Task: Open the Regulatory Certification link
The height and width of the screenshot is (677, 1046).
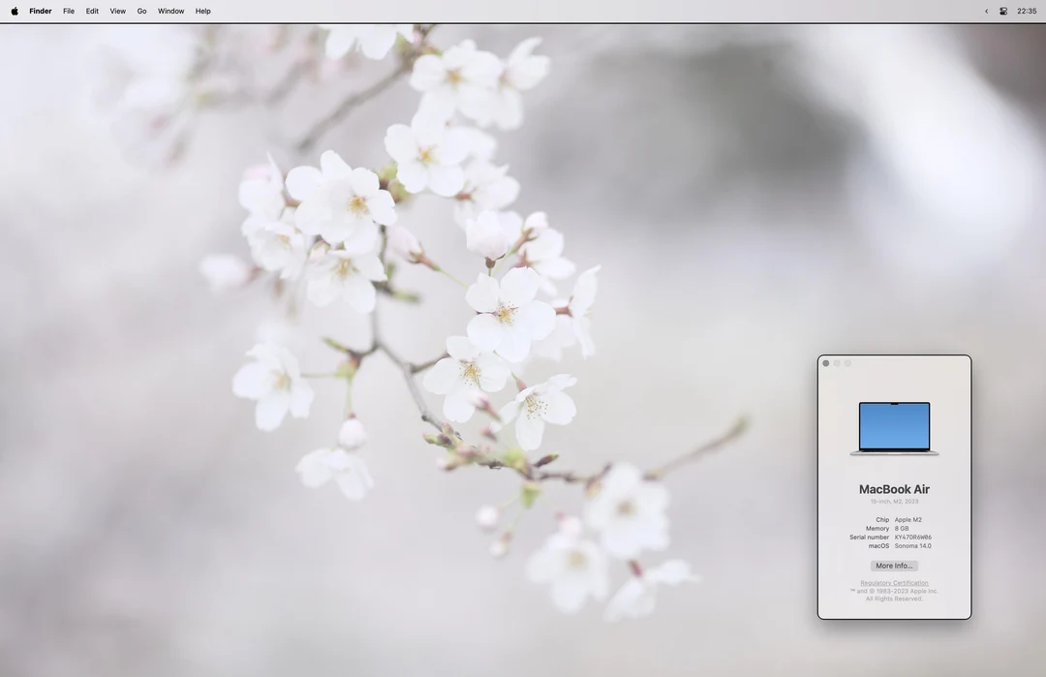Action: 893,582
